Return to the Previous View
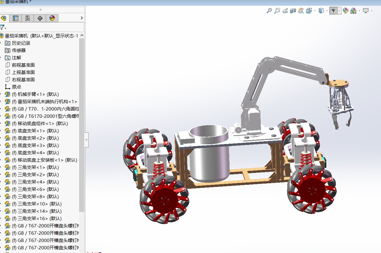Viewport: 381px width, 253px height. [285, 11]
